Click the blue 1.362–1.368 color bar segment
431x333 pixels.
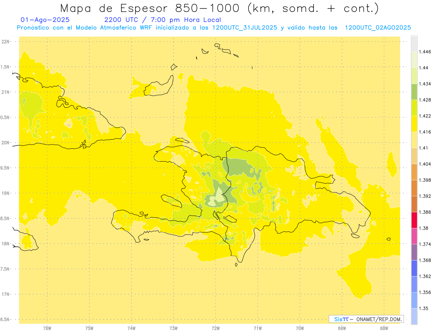(x=414, y=268)
